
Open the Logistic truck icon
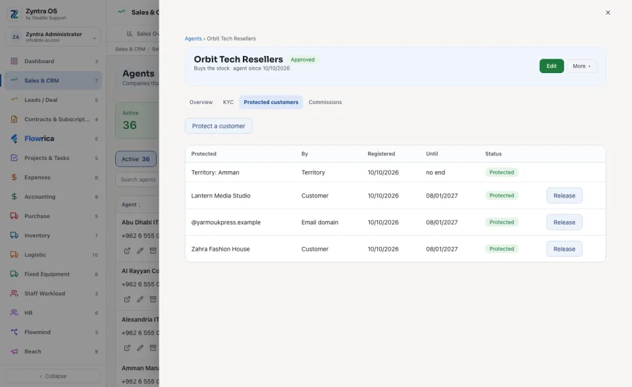14,255
